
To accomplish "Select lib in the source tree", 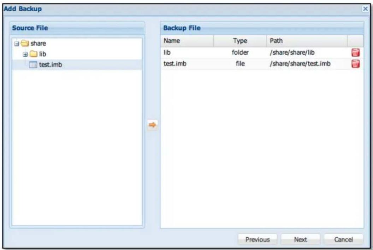I will tap(42, 54).
